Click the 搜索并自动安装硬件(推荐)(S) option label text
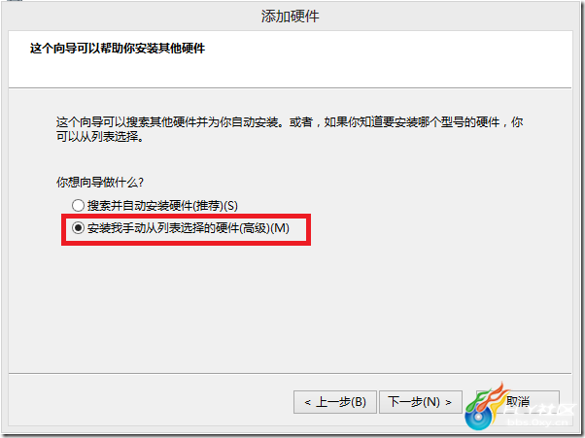The height and width of the screenshot is (438, 585). pos(162,205)
